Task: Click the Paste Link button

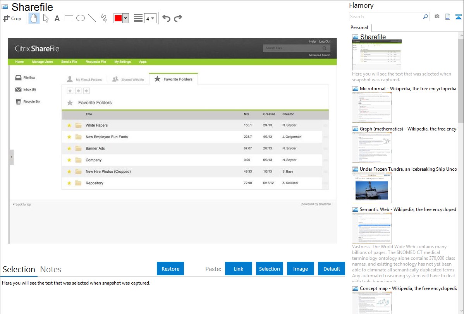Action: (239, 269)
